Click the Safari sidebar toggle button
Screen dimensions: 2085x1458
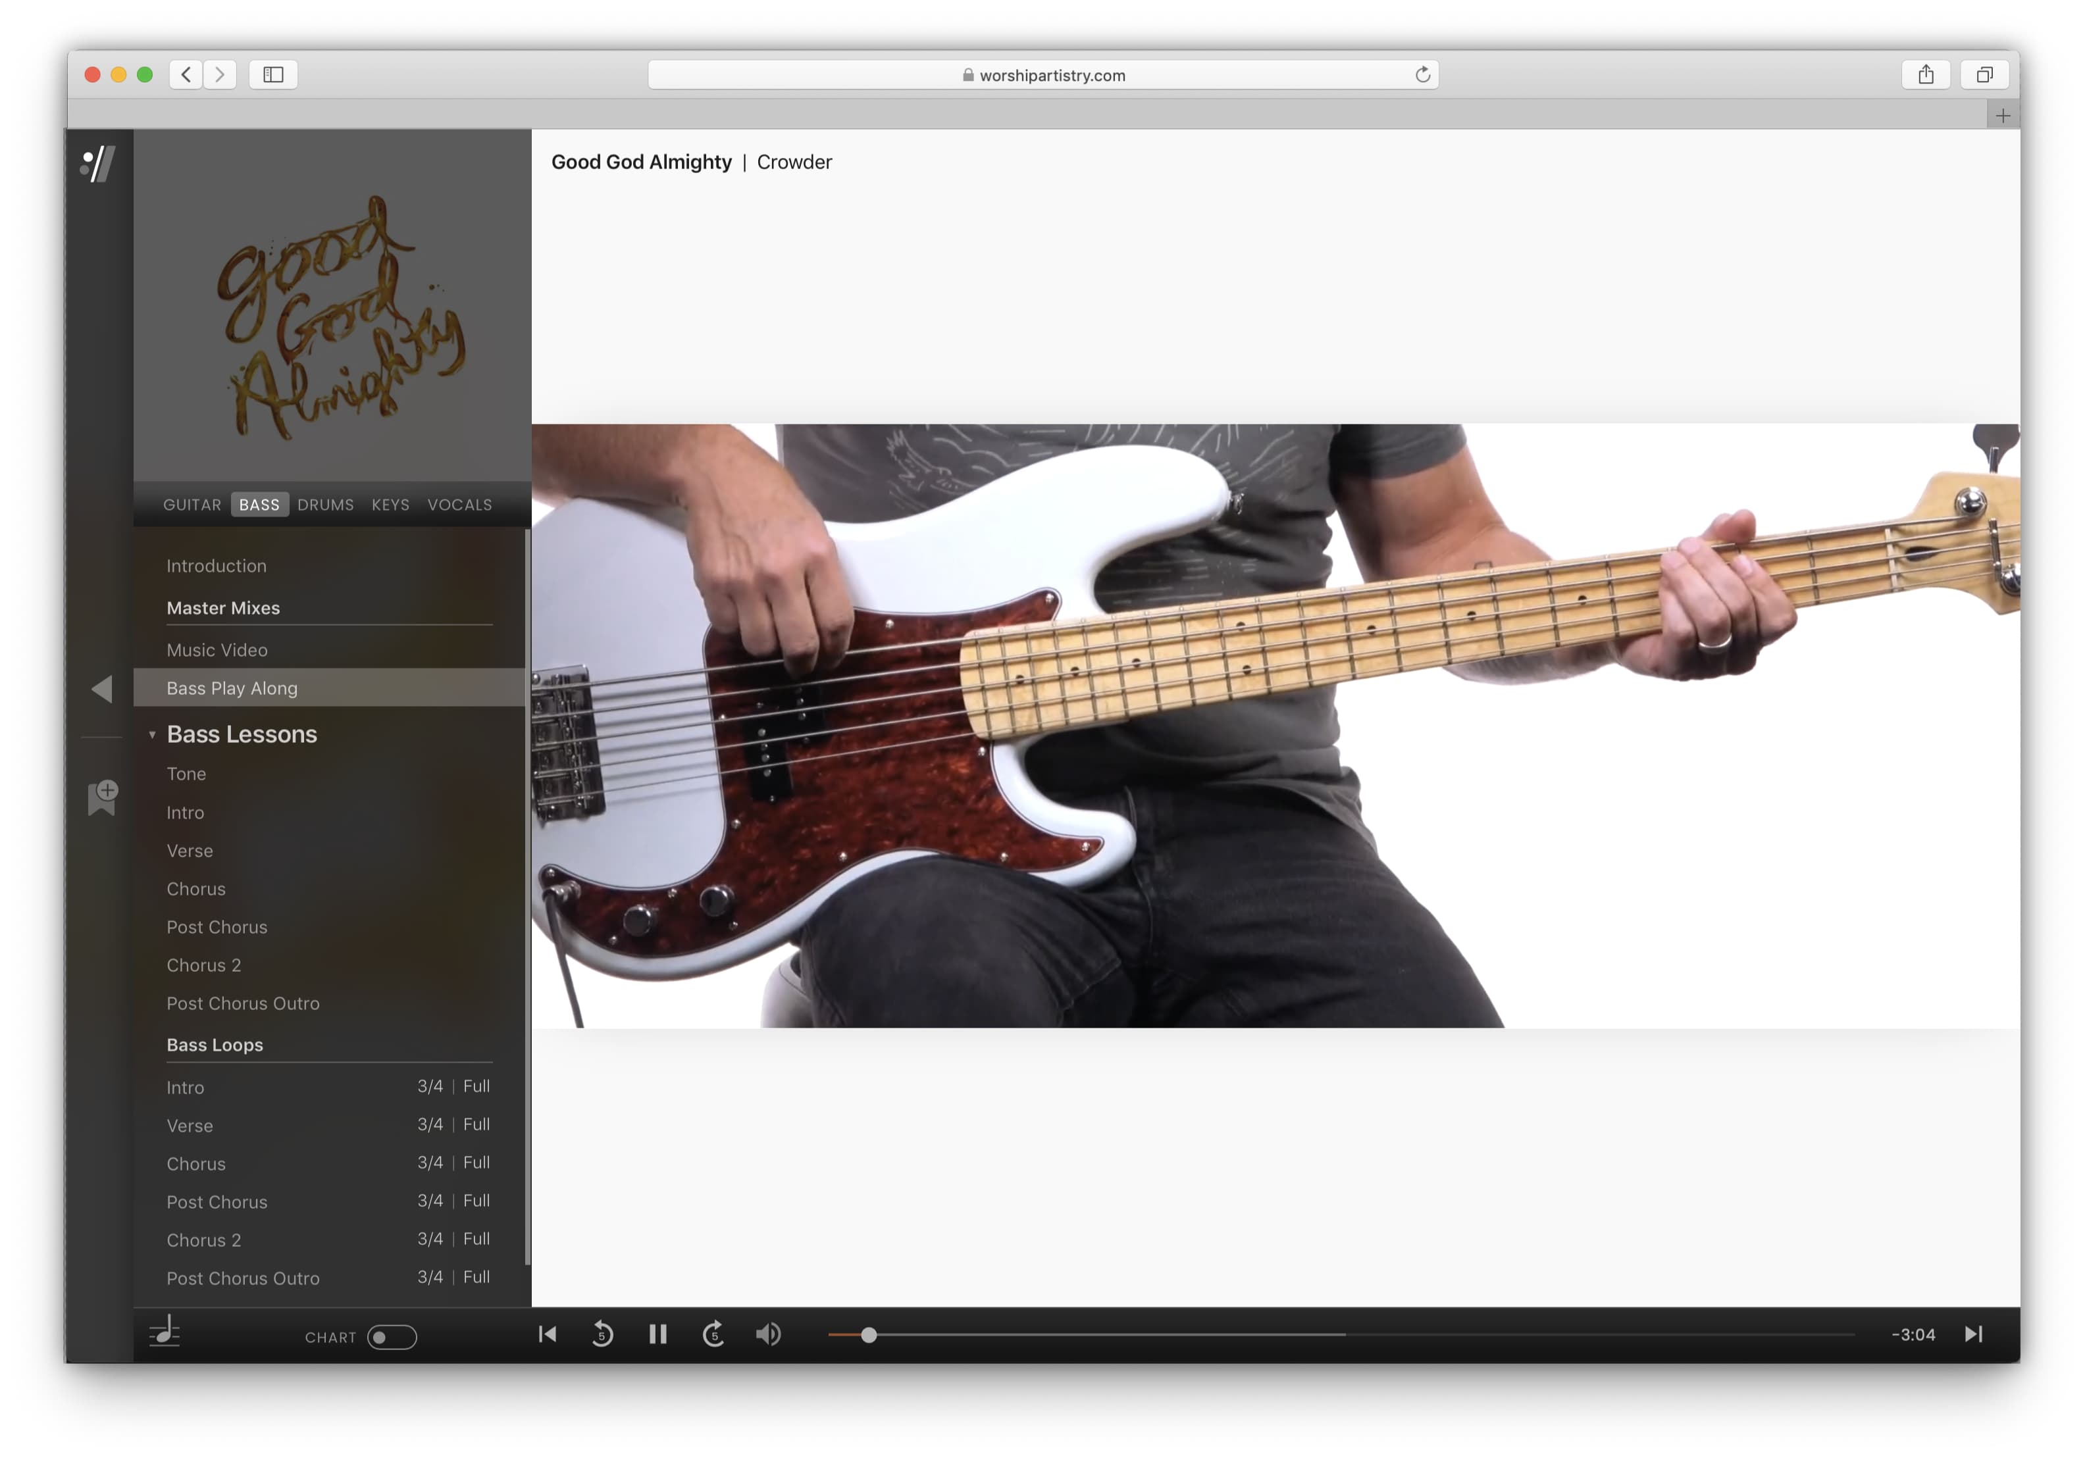(x=273, y=74)
